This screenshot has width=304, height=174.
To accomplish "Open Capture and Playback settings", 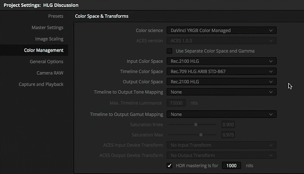I will pyautogui.click(x=41, y=84).
